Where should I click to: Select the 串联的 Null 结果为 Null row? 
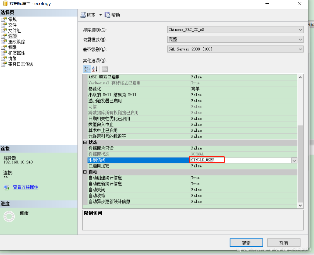tap(192, 95)
